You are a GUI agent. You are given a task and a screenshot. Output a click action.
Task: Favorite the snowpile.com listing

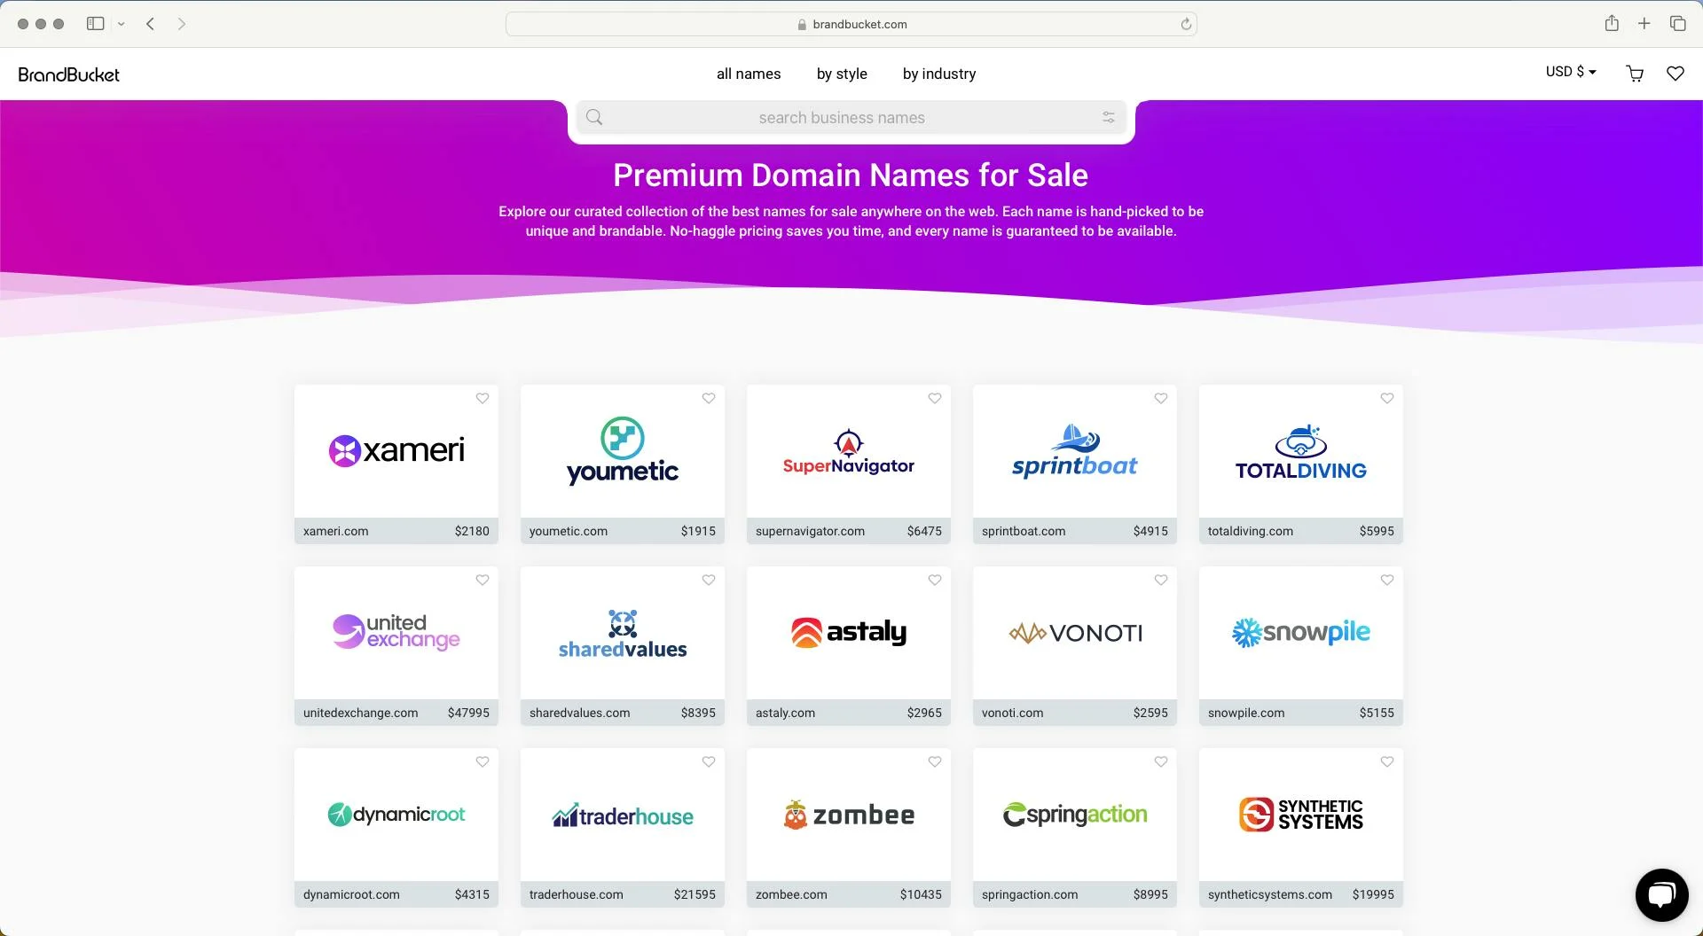pyautogui.click(x=1387, y=580)
